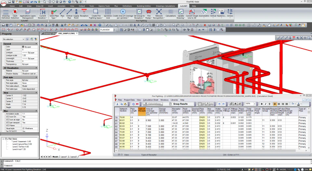
Task: Apply Bold in Calculation Sheet toolbar
Action: [x=261, y=104]
